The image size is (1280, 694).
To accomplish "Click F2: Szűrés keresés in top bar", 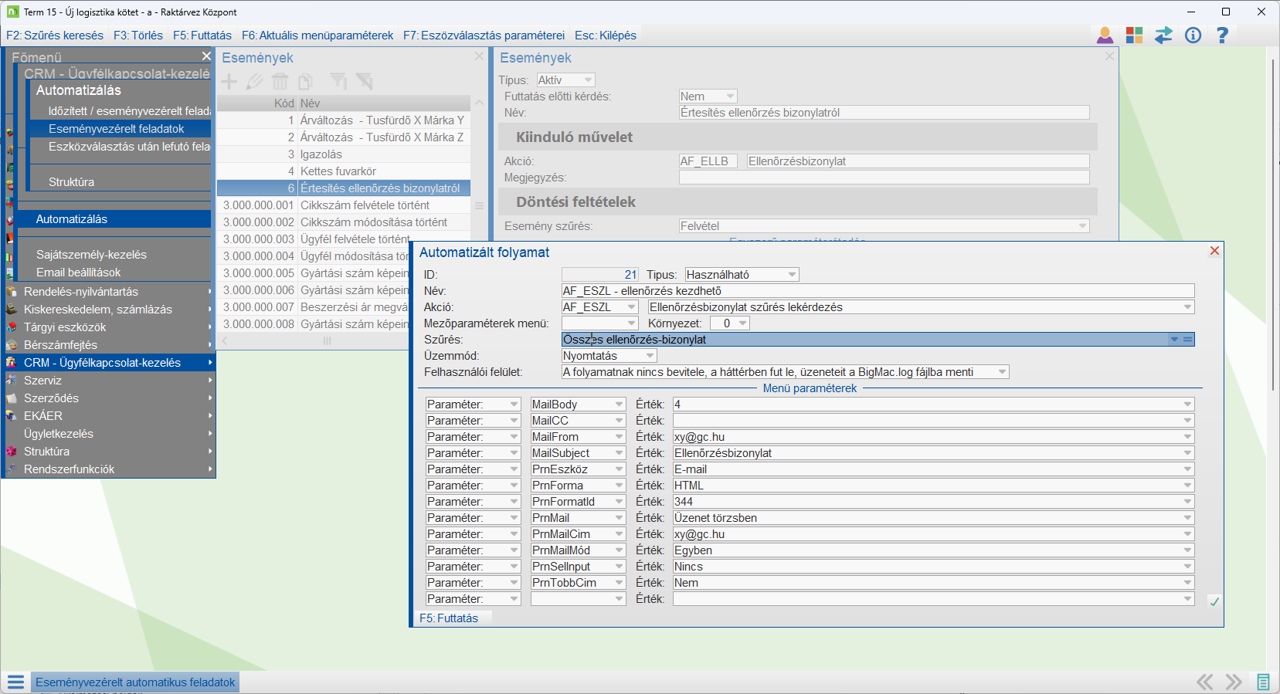I will [55, 36].
